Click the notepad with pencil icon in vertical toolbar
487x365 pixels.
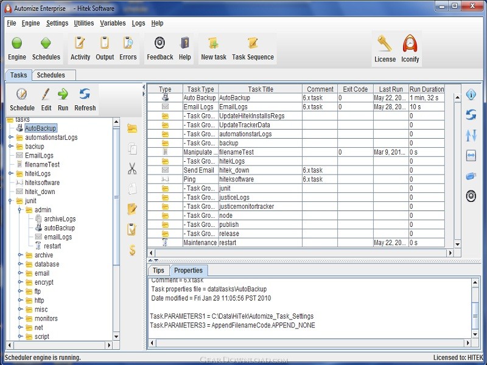132,209
